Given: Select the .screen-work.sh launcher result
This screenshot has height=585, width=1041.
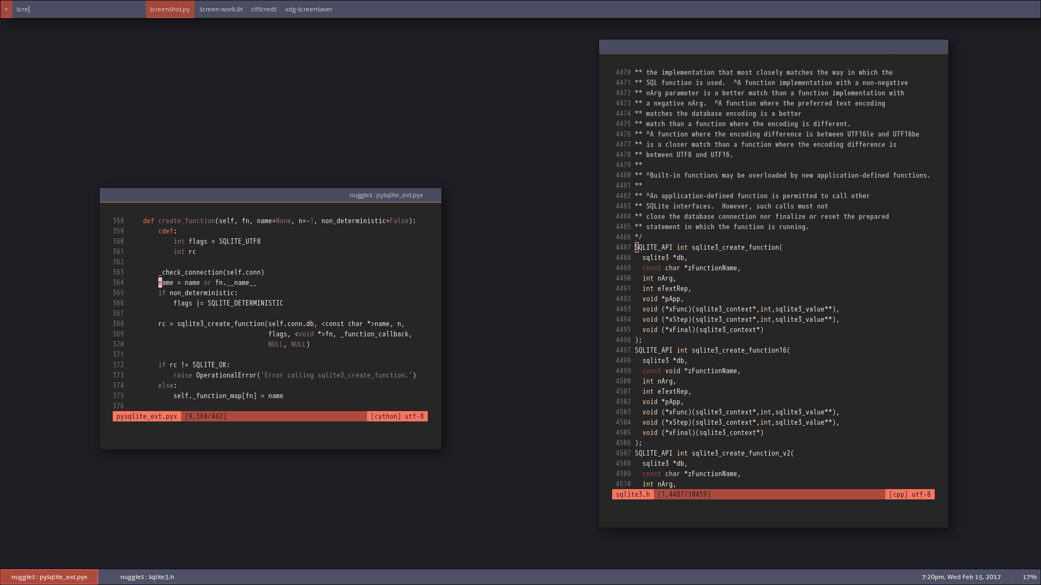Looking at the screenshot, I should [220, 9].
